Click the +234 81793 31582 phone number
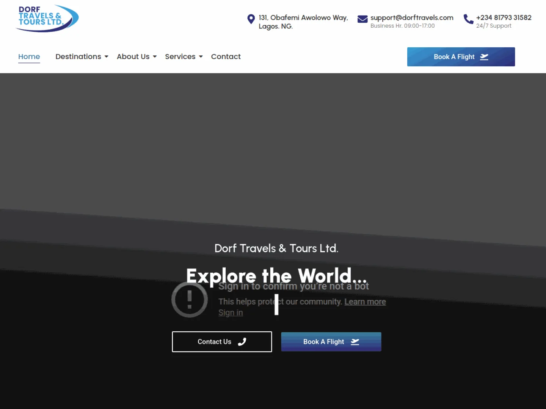The width and height of the screenshot is (546, 409). pyautogui.click(x=504, y=17)
